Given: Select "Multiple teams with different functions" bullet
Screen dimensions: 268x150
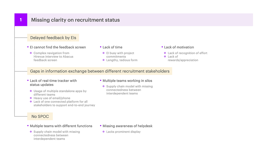Looking at the screenshot, I should [x=61, y=126].
